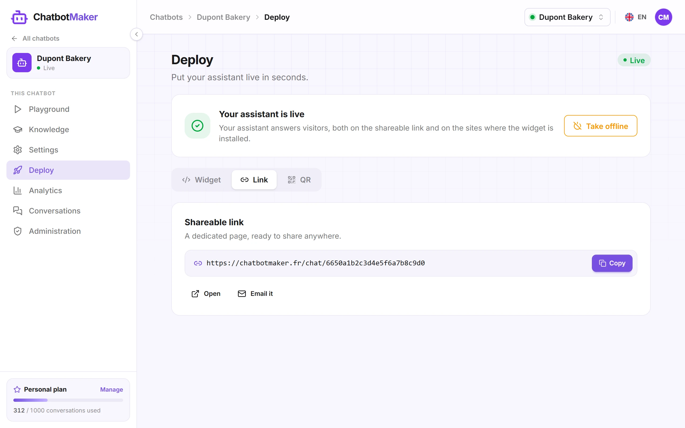Click the '312 / 1000 conversations used' text
The image size is (685, 428).
tap(57, 410)
